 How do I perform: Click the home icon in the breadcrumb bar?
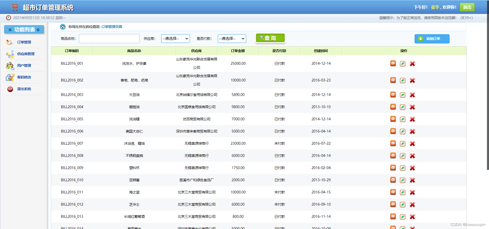(x=63, y=27)
